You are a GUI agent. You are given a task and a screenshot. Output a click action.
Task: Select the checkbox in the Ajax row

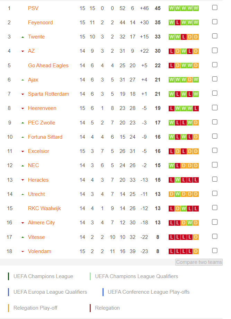coord(215,79)
